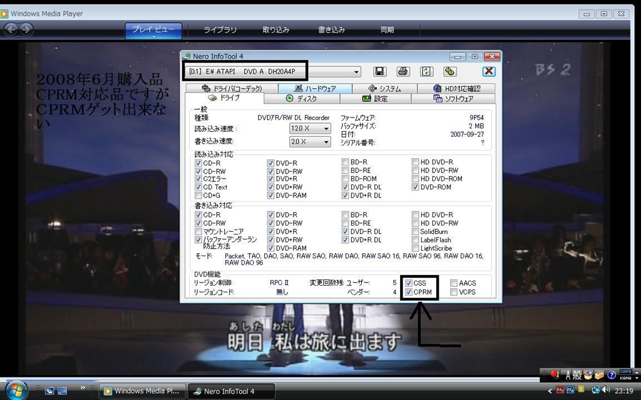Click the IME toolbox icon in language bar
The width and height of the screenshot is (641, 400).
599,375
